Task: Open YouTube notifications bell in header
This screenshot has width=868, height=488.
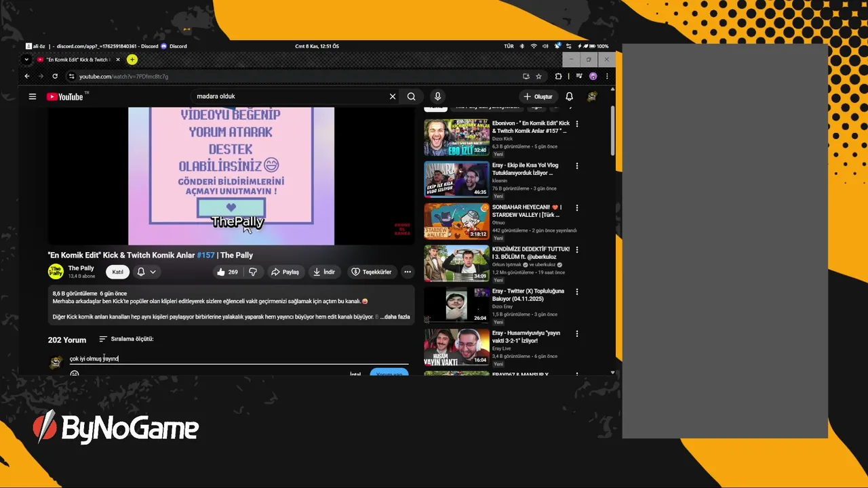Action: [x=569, y=96]
